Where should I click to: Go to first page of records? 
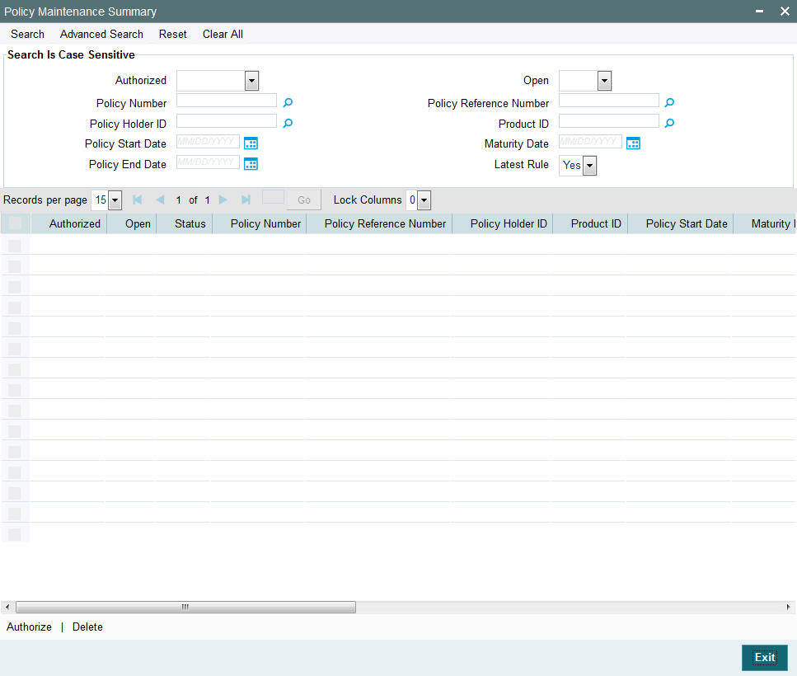coord(138,200)
